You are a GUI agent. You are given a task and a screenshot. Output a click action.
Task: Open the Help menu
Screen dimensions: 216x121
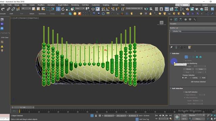click(x=123, y=5)
